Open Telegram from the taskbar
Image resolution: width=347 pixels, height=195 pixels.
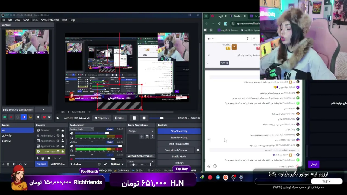(x=218, y=177)
